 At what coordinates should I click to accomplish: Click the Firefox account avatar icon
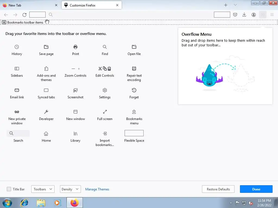click(254, 15)
